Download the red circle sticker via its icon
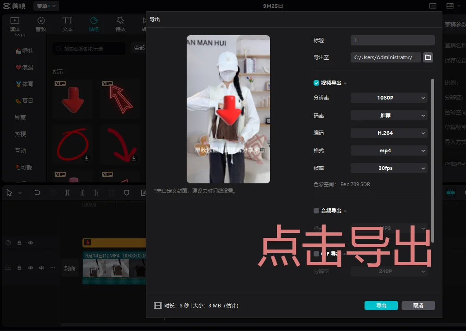Image resolution: width=466 pixels, height=331 pixels. pyautogui.click(x=86, y=159)
